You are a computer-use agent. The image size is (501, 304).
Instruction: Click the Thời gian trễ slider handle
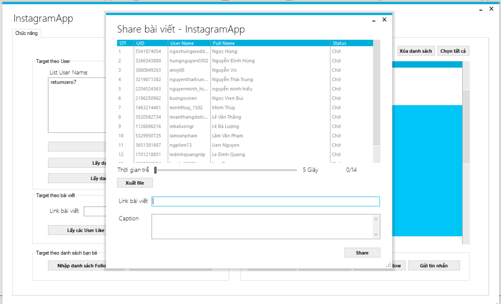tap(155, 170)
